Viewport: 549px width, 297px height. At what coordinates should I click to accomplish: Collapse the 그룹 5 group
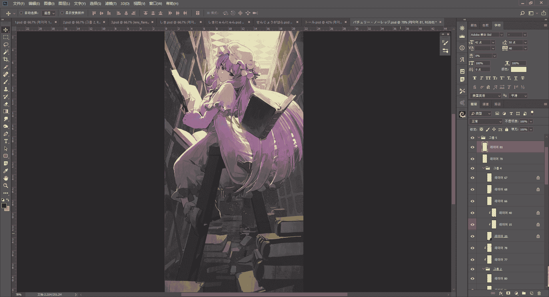click(479, 138)
